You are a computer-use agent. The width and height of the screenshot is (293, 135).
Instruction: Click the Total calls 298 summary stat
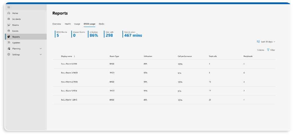point(109,34)
